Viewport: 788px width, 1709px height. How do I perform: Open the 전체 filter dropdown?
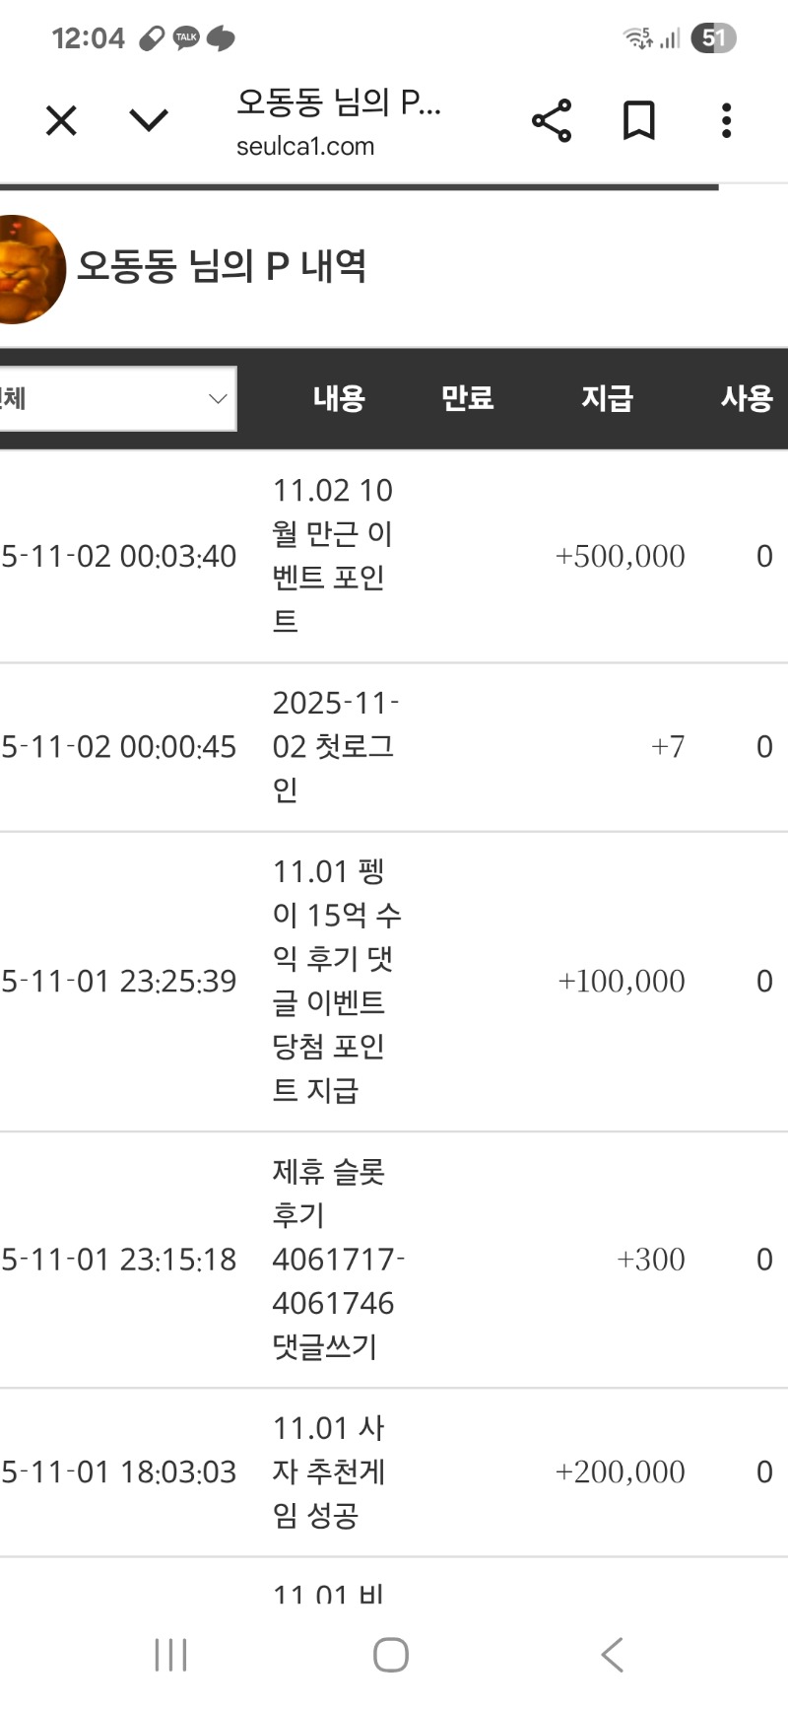118,398
